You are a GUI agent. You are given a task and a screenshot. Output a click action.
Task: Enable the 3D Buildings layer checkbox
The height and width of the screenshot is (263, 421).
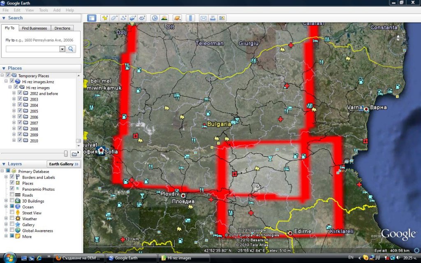coord(12,200)
